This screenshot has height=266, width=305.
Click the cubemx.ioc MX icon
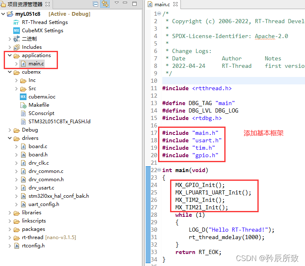(23, 97)
